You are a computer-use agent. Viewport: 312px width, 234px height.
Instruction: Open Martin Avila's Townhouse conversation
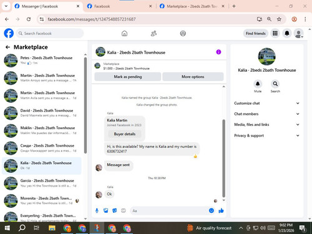[42, 95]
